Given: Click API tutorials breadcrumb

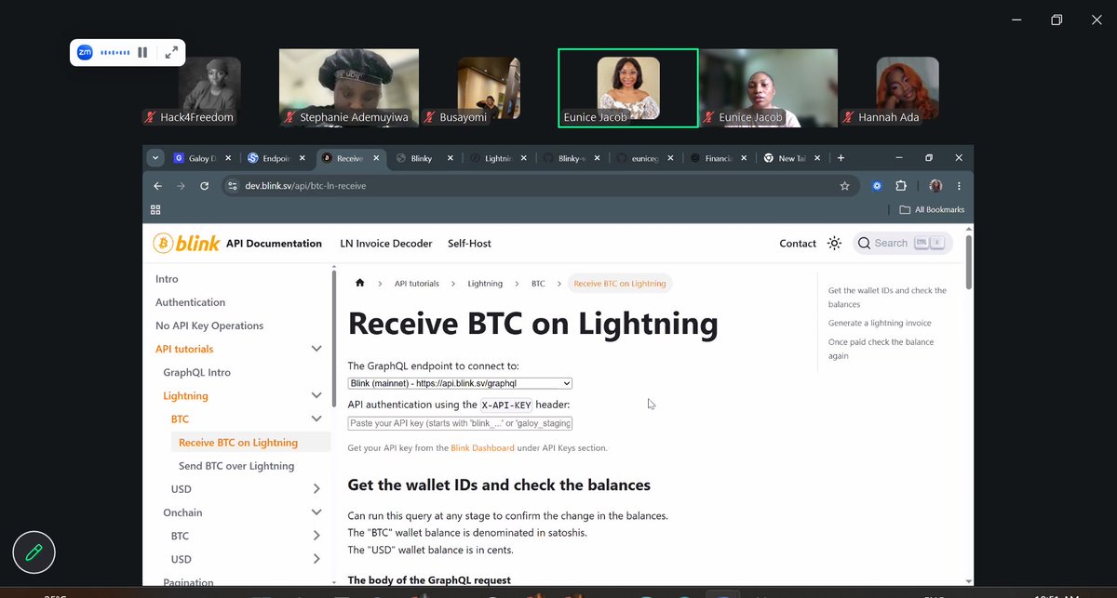Looking at the screenshot, I should [416, 284].
